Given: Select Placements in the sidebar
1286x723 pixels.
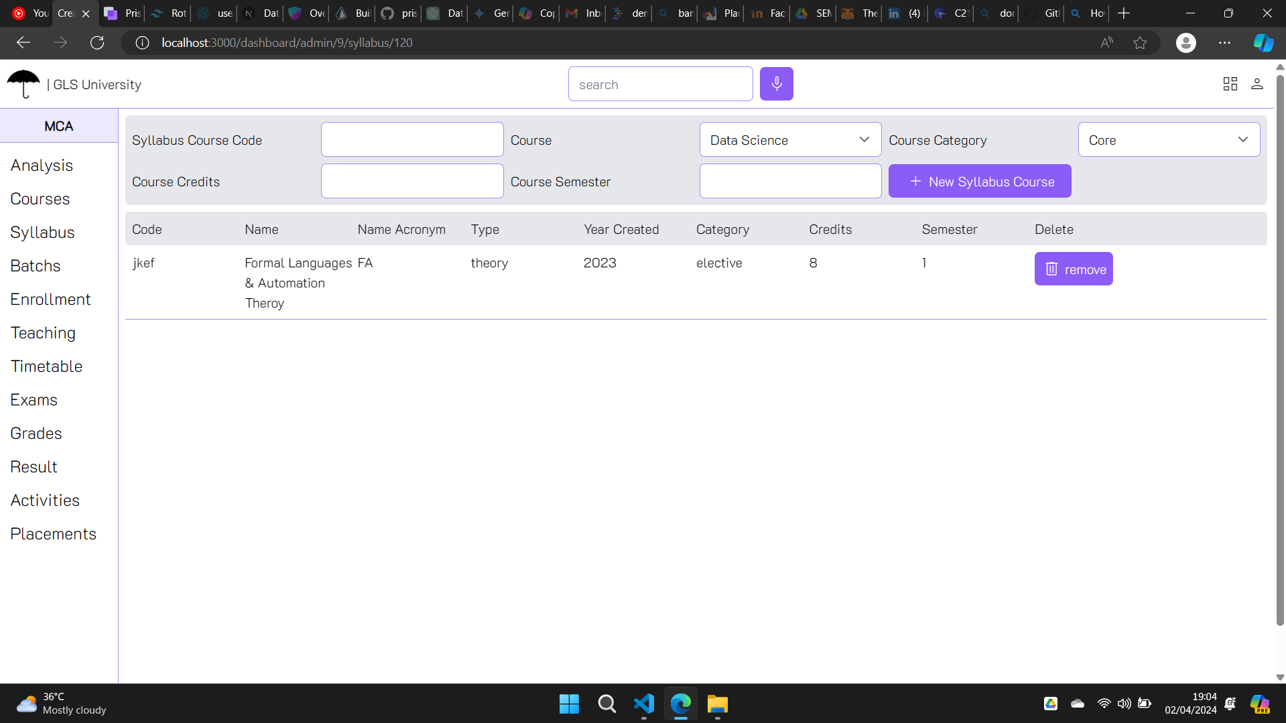Looking at the screenshot, I should point(53,534).
